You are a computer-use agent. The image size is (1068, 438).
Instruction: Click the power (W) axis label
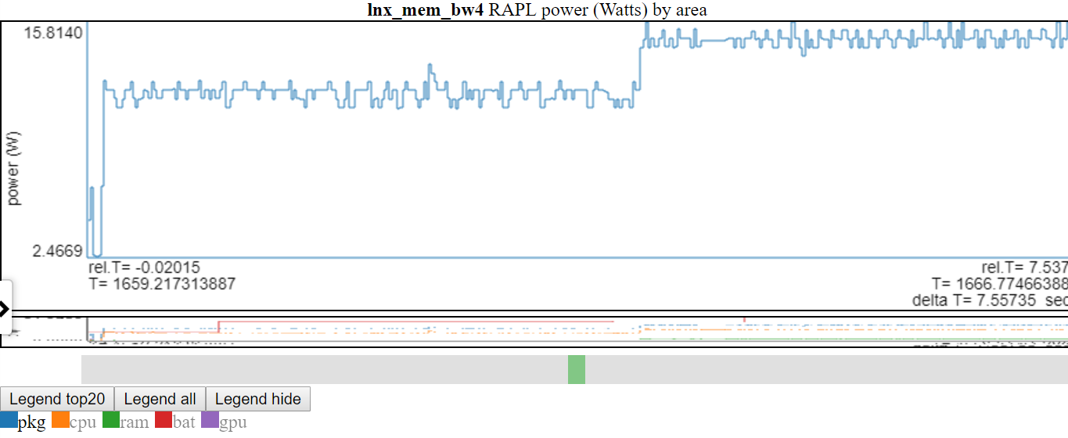[x=13, y=169]
